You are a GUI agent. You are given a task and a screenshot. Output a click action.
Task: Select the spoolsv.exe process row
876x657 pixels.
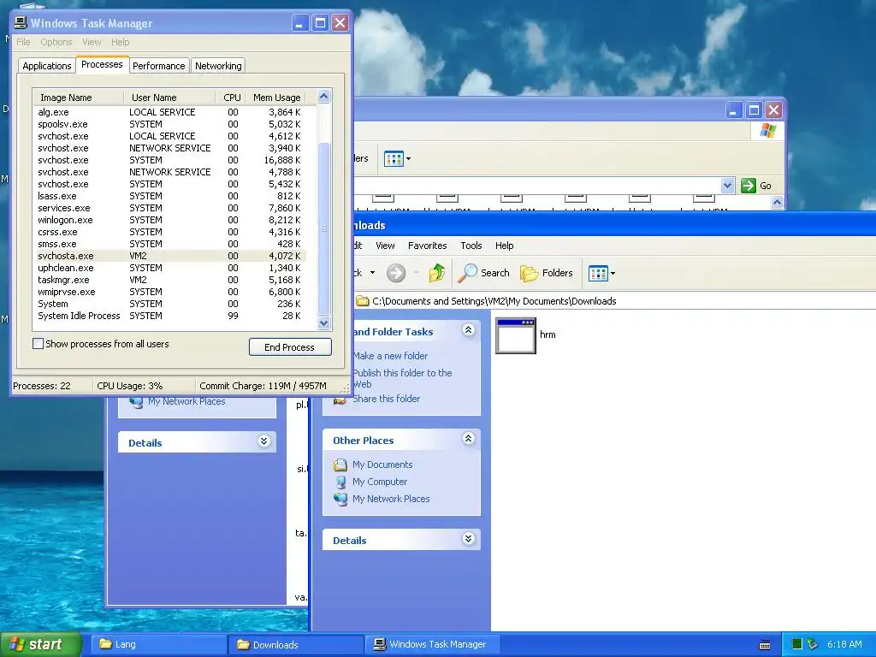click(170, 124)
